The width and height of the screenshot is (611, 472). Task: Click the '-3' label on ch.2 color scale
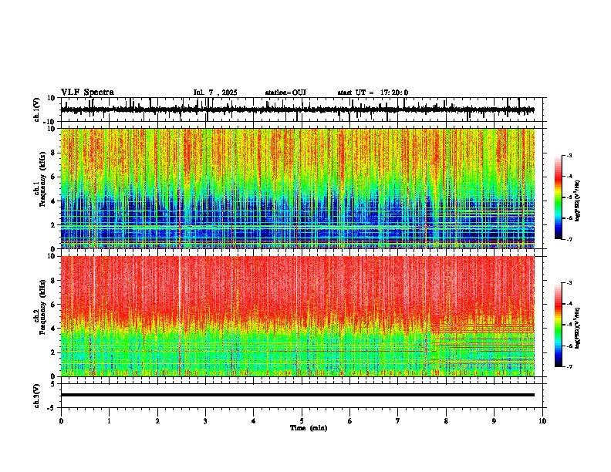[x=569, y=283]
